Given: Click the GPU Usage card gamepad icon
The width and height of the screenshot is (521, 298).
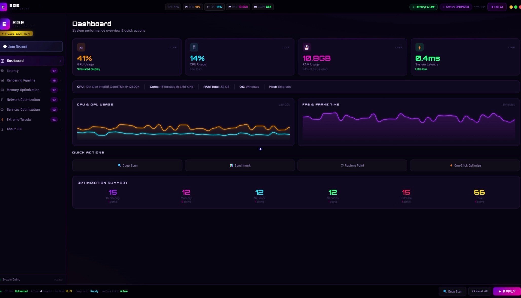Looking at the screenshot, I should pos(81,47).
